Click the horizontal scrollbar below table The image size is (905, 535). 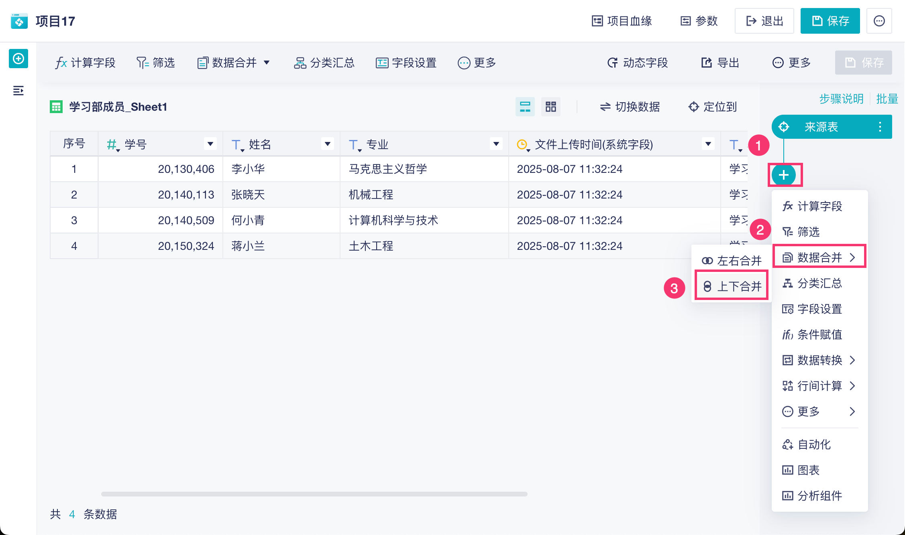pyautogui.click(x=314, y=494)
